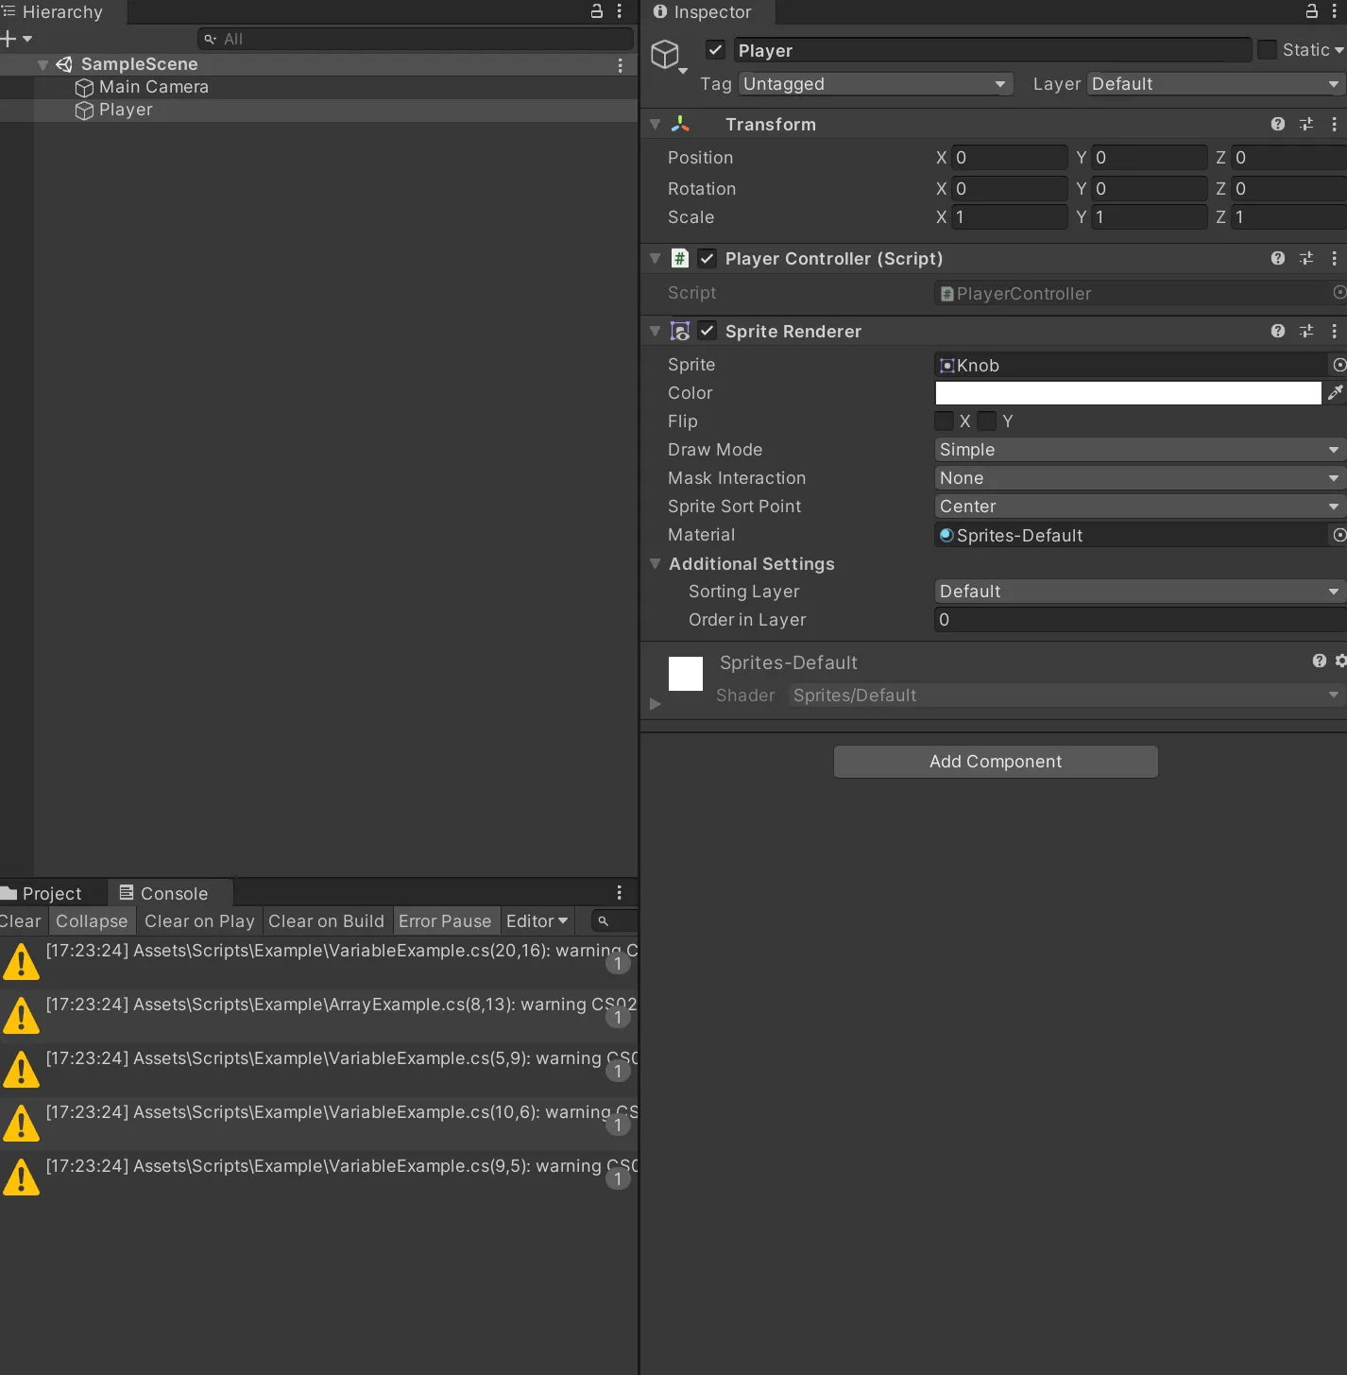Collapse the Transform component
Screen dimensions: 1347x1375
(x=655, y=124)
